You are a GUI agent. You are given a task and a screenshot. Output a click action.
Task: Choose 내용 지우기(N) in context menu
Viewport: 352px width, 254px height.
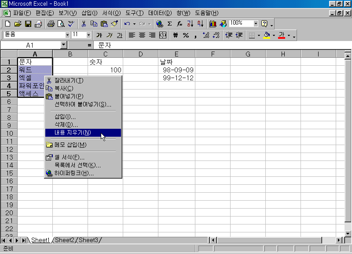point(83,132)
